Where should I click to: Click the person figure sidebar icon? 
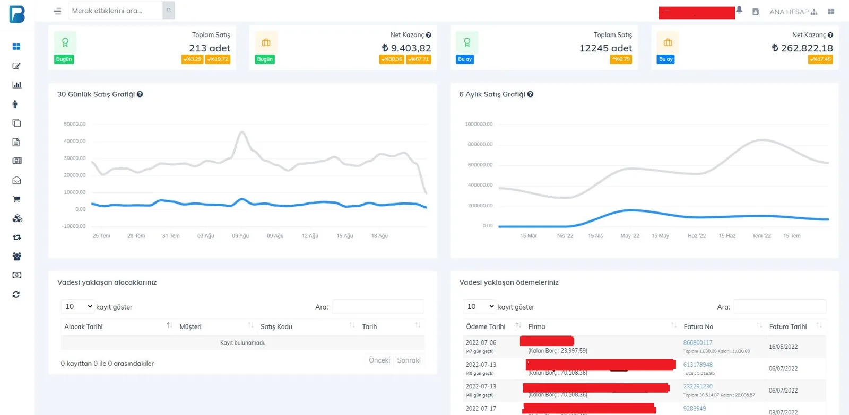(x=15, y=104)
